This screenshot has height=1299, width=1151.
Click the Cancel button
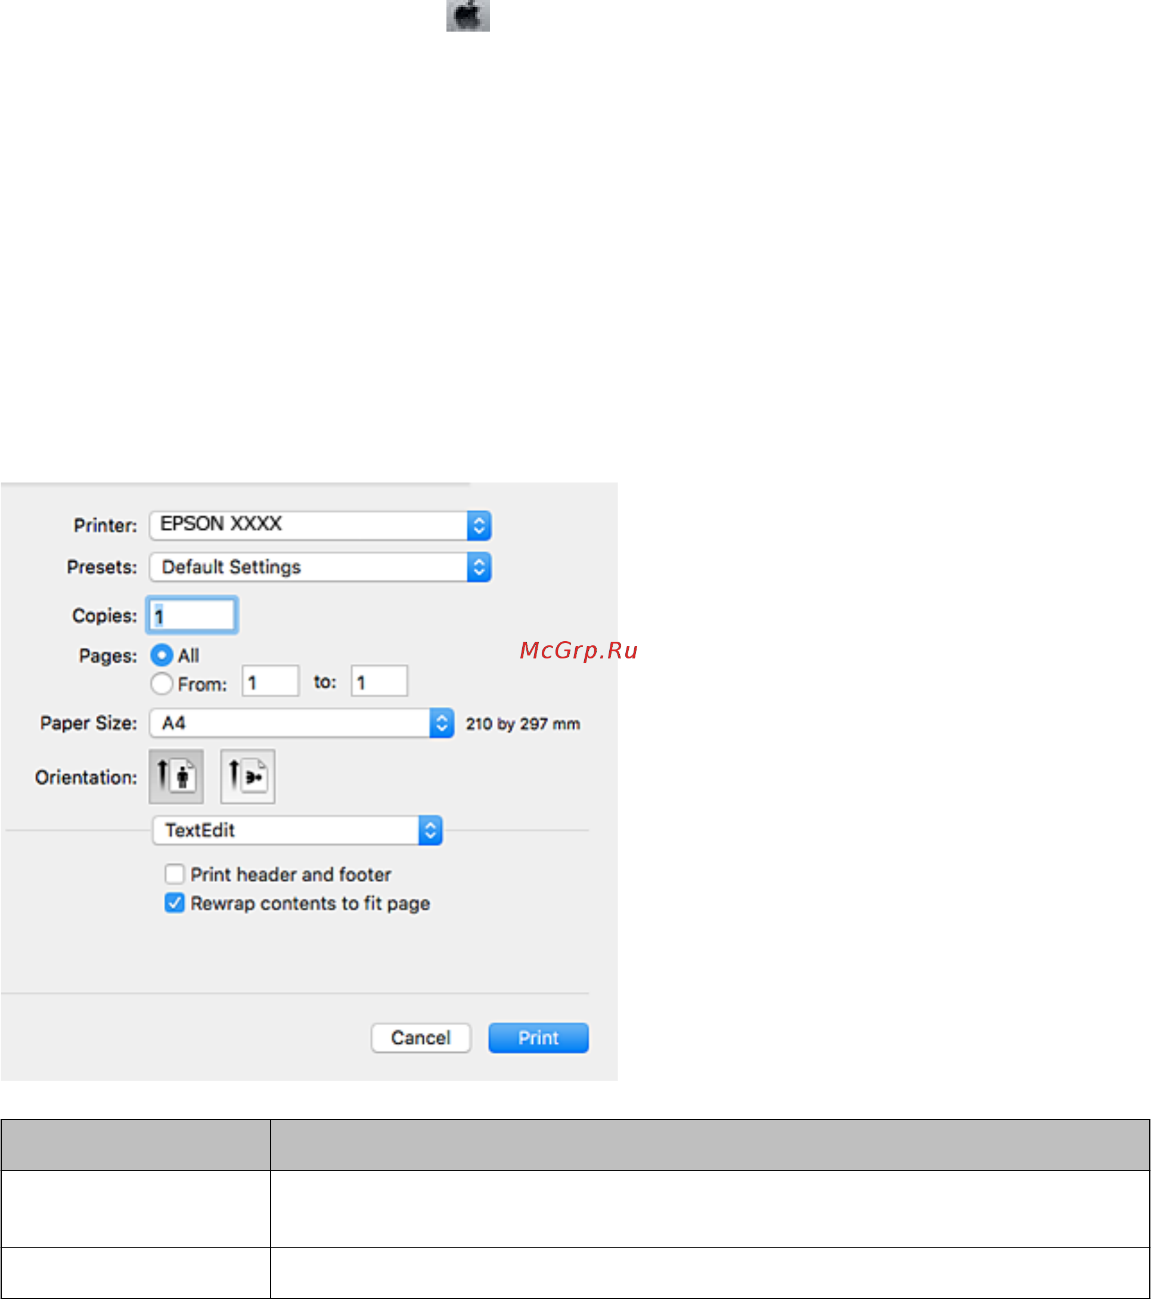[x=421, y=1038]
